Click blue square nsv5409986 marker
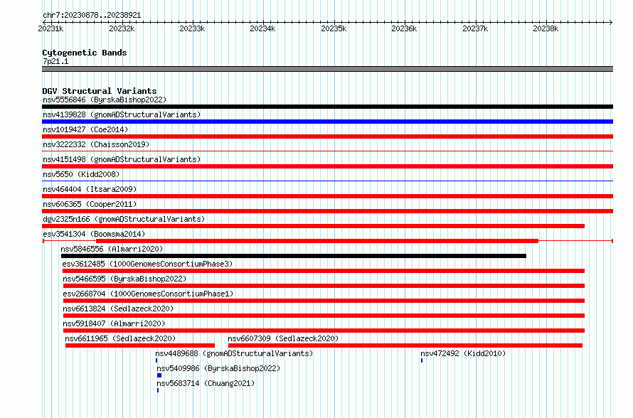Viewport: 633px width, 418px height. [159, 375]
